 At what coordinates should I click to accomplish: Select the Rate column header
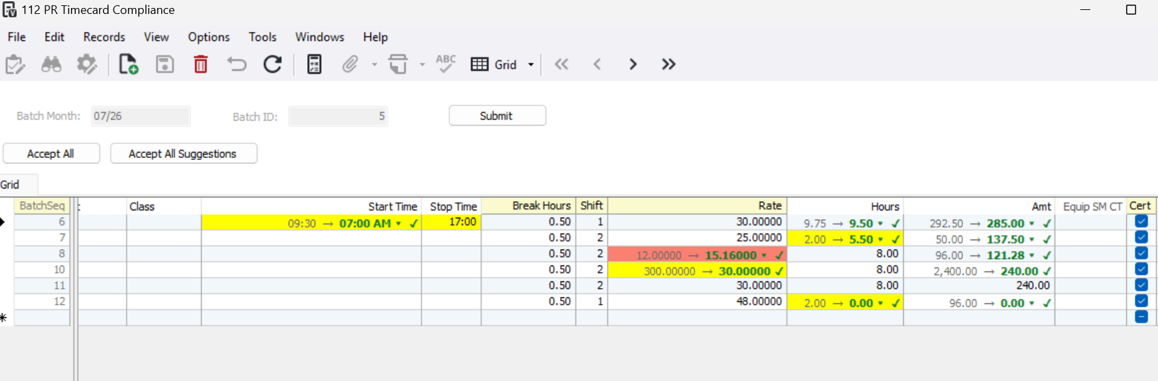[x=697, y=206]
